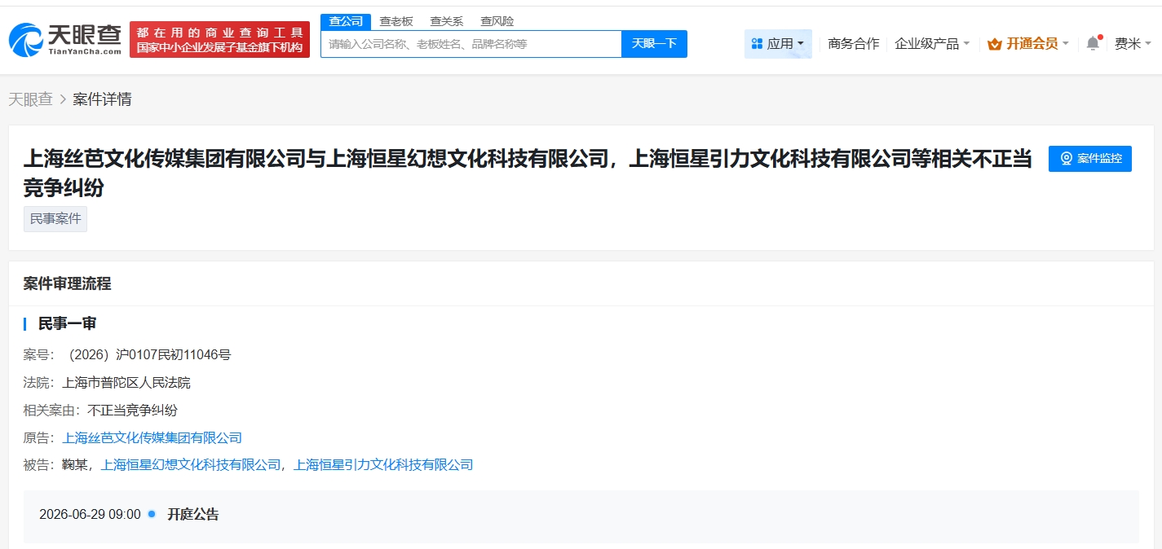Select the 查关系 search tab
This screenshot has height=549, width=1162.
tap(447, 22)
